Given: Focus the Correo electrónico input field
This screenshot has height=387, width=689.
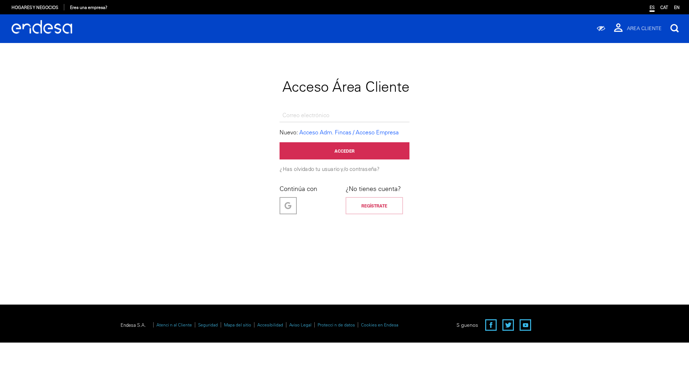Looking at the screenshot, I should point(344,115).
